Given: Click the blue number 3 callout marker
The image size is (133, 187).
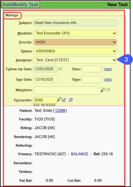Looking at the screenshot, I should [x=126, y=59].
